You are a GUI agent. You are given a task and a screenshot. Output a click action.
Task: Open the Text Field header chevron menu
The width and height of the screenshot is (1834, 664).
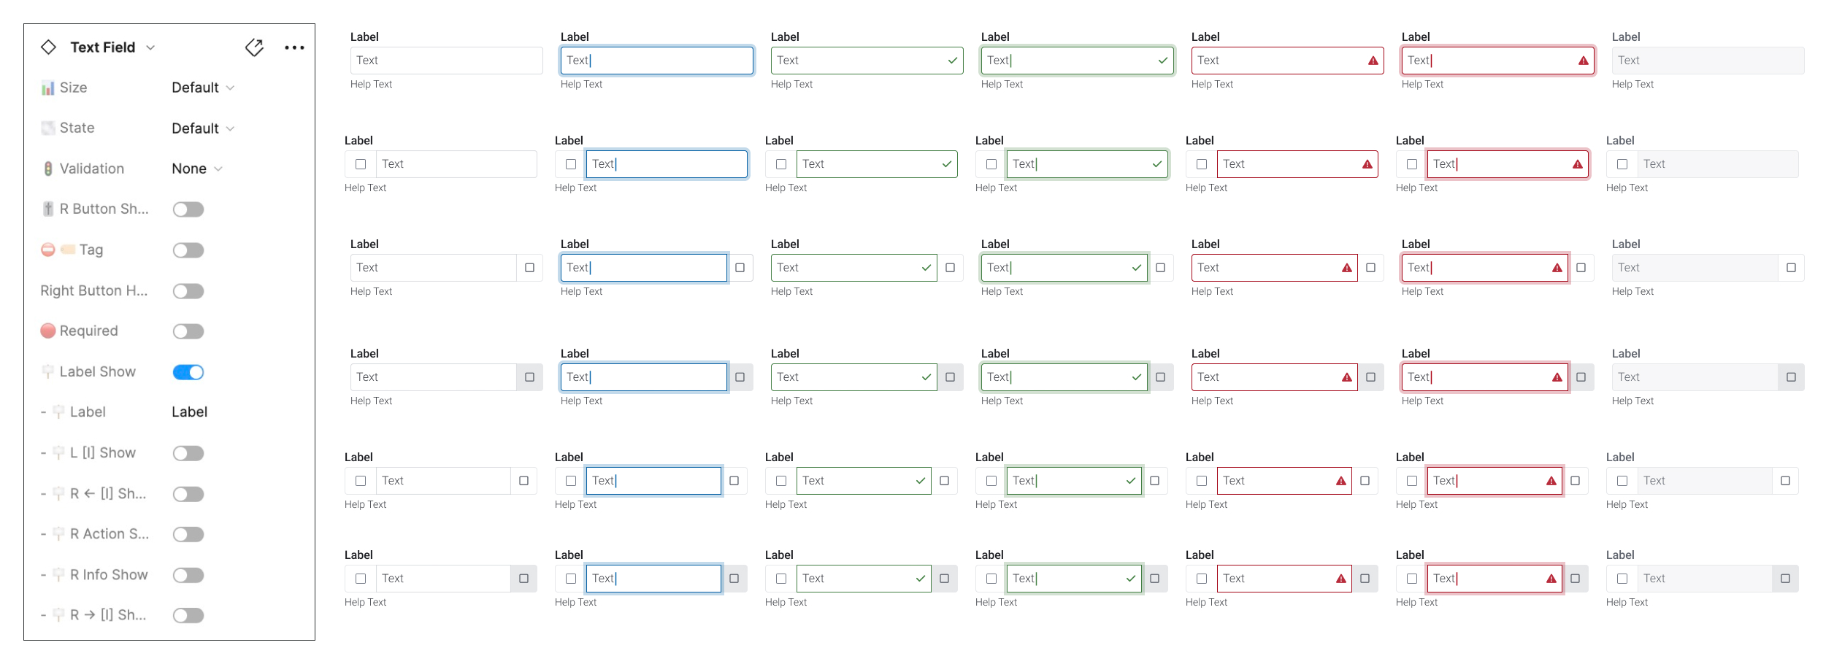point(152,47)
